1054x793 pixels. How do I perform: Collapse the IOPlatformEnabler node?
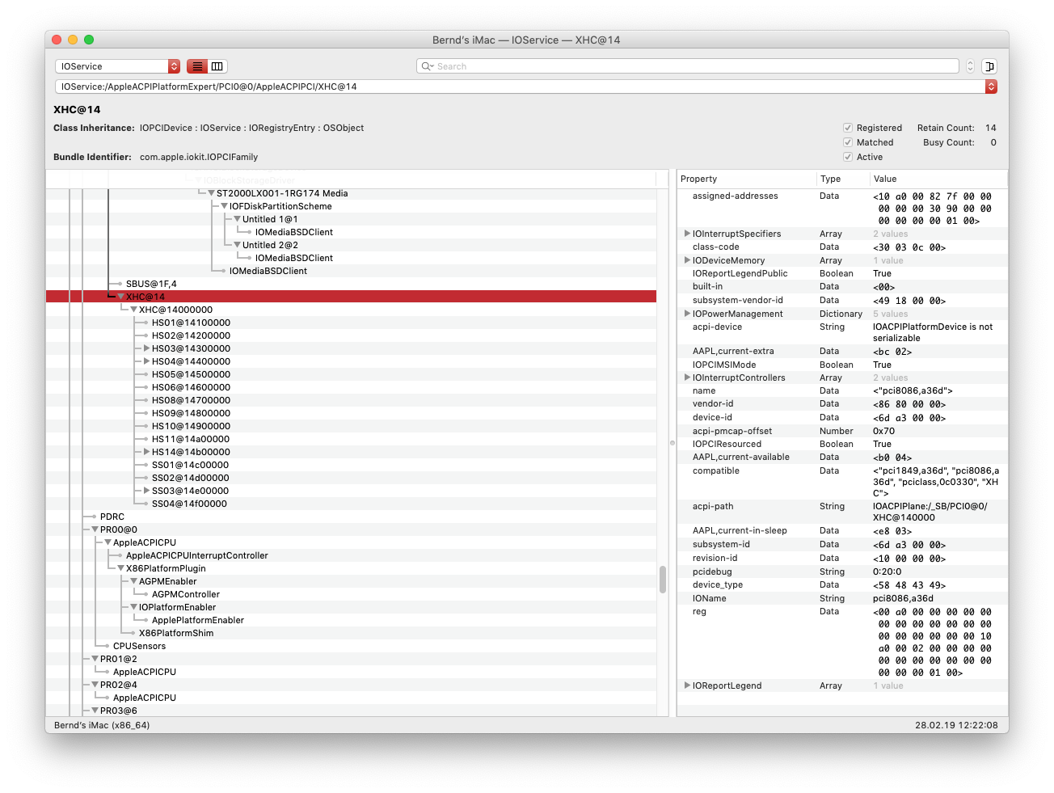(x=133, y=607)
